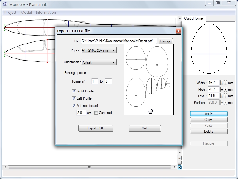Viewport: 238px width, 179px height.
Task: Increase Low value with plus button
Action: click(222, 96)
